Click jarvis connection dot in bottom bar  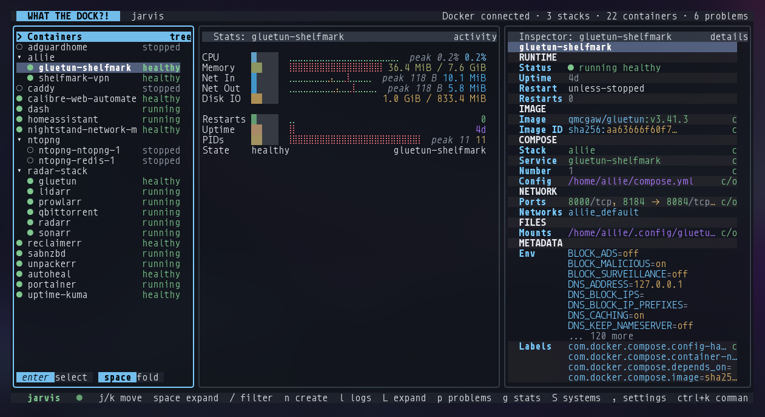pos(79,398)
